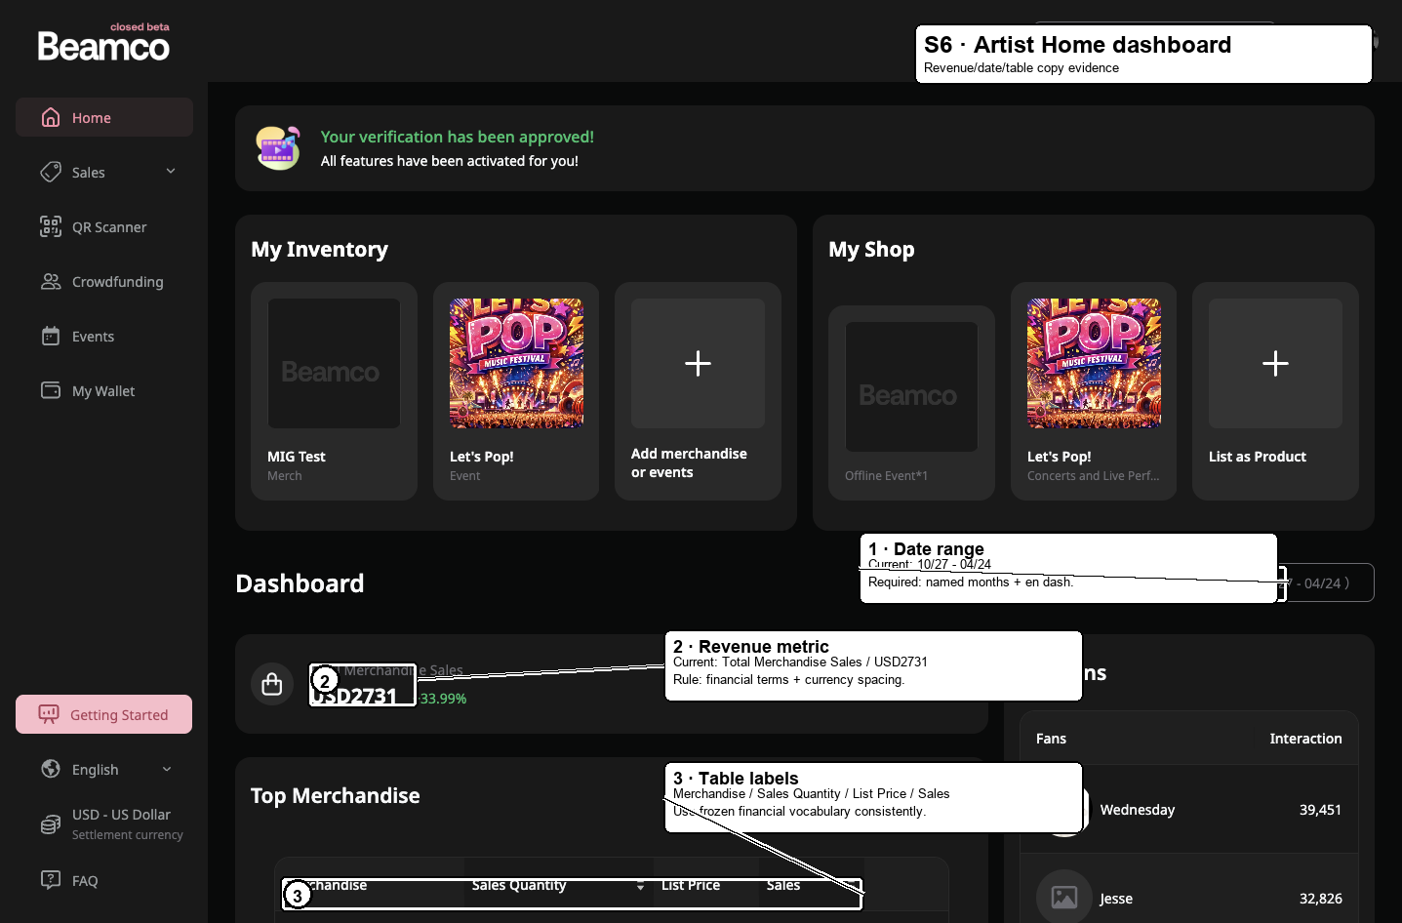Click the My Wallet icon
Viewport: 1402px width, 923px height.
point(51,391)
